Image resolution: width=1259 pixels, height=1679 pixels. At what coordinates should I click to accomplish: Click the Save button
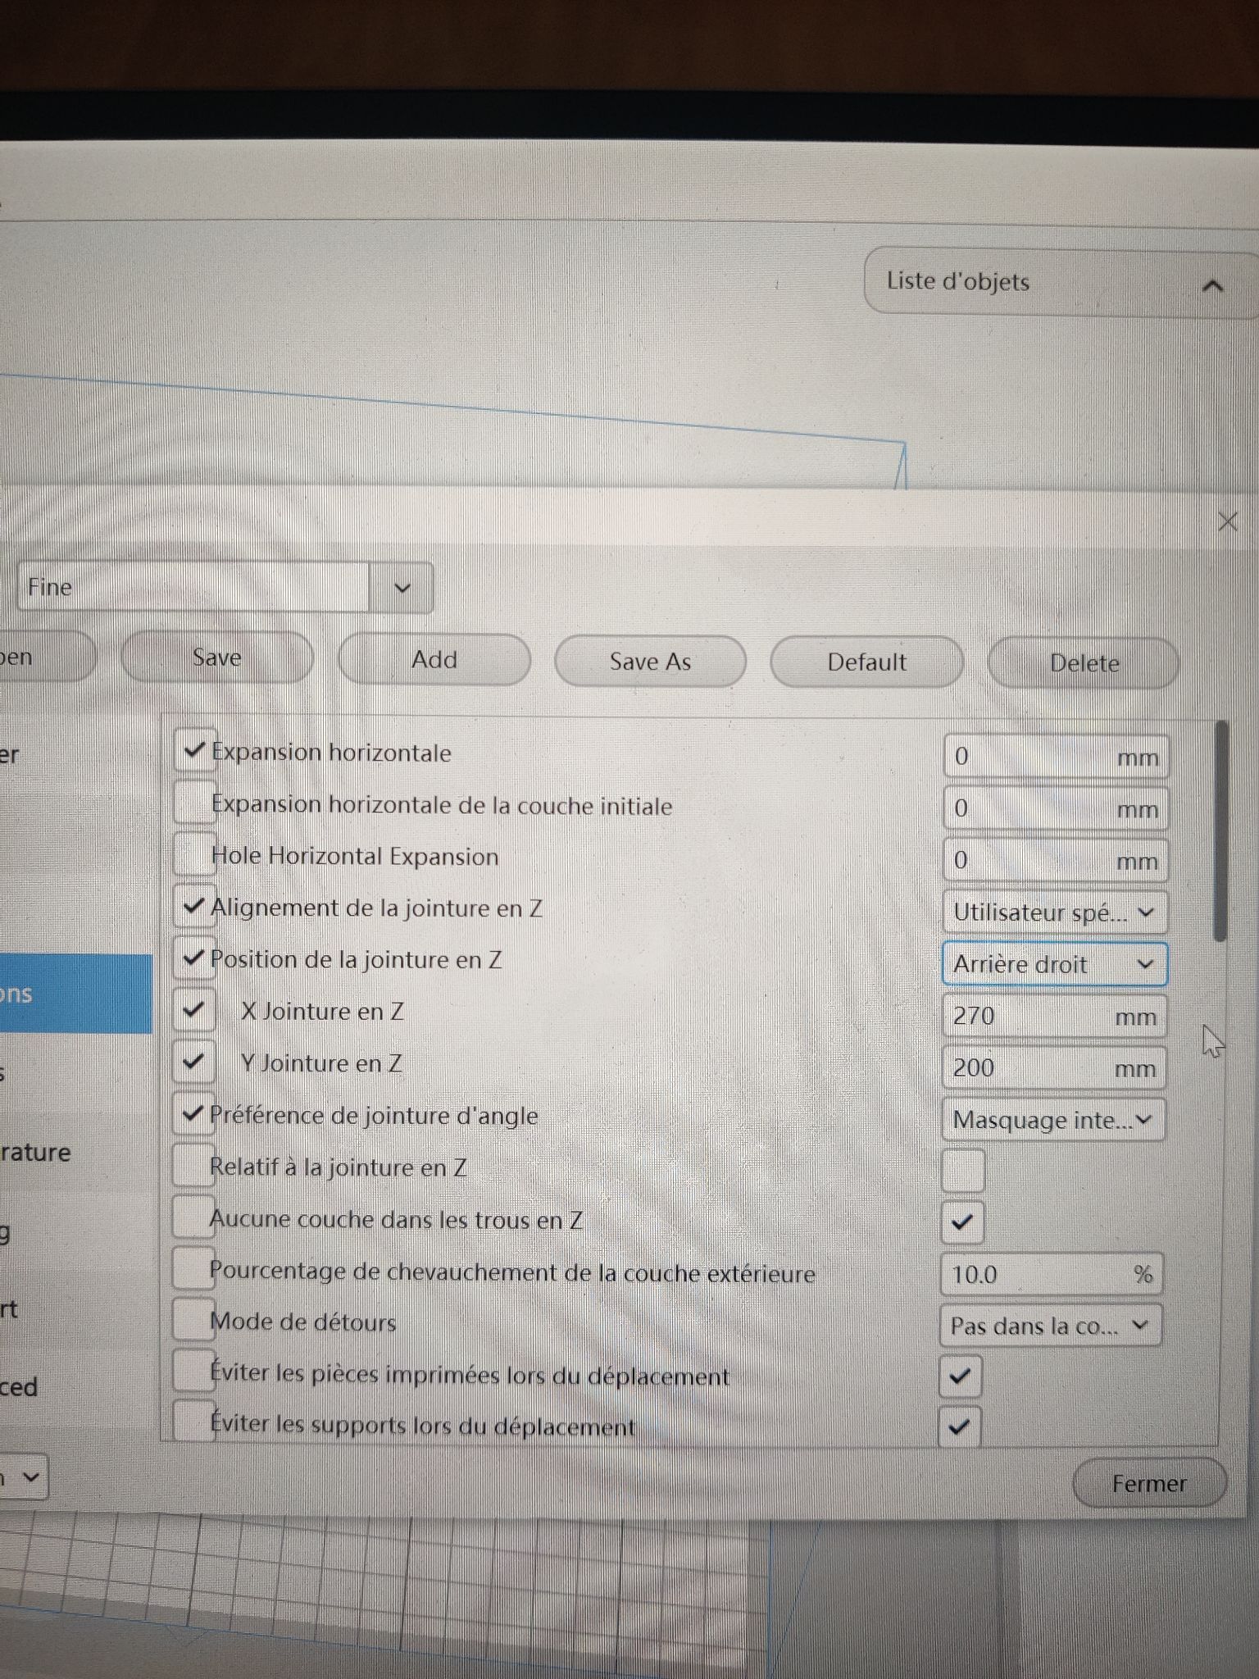(216, 657)
